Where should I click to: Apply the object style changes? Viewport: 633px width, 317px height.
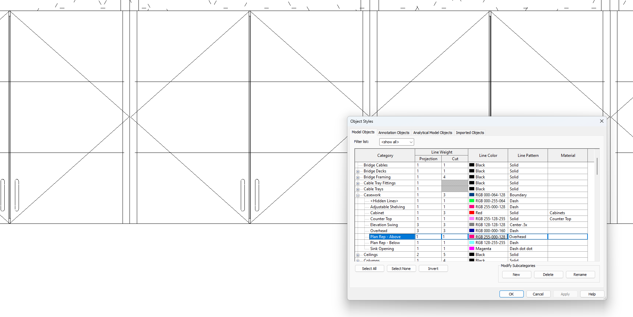pyautogui.click(x=565, y=294)
